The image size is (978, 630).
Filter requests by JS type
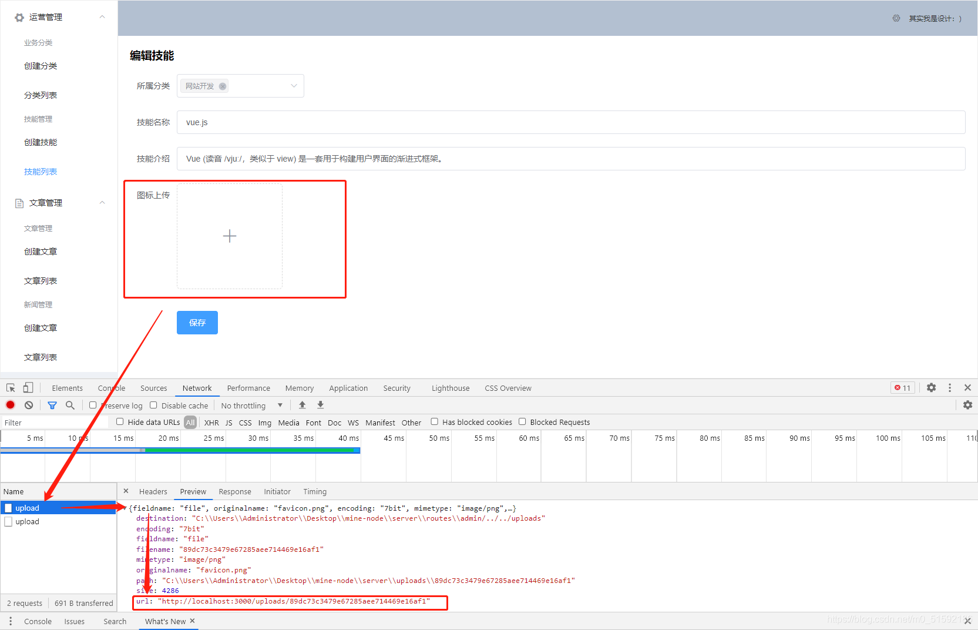229,423
